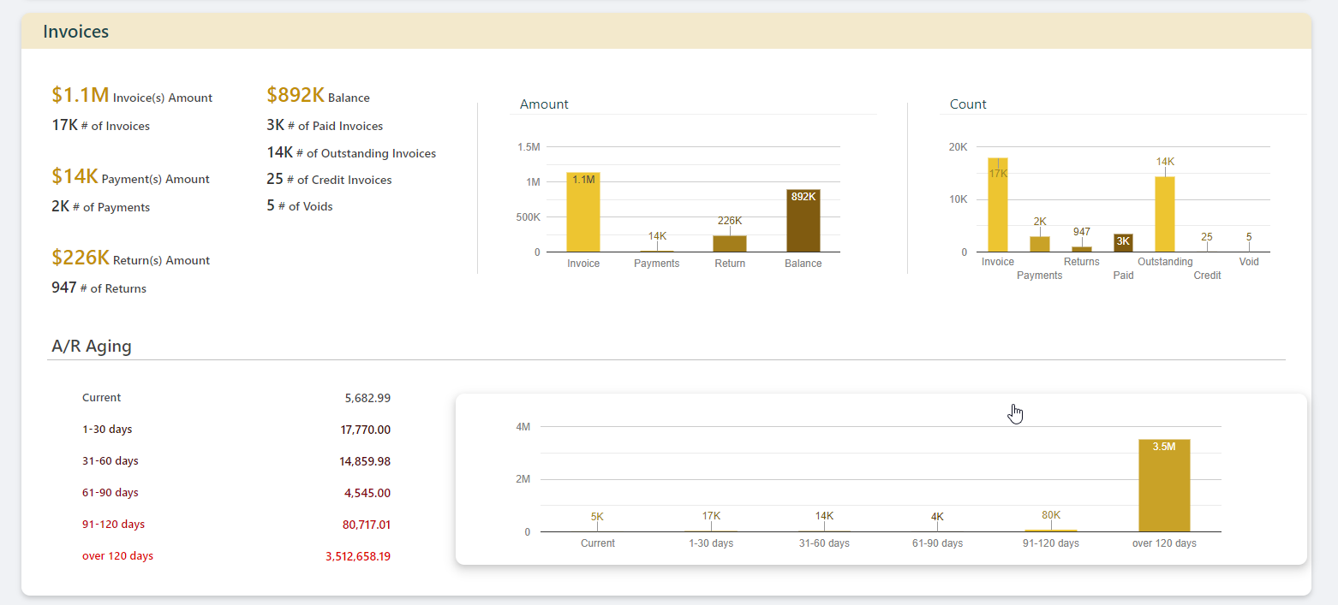The width and height of the screenshot is (1338, 605).
Task: Click the Payments bar in the Amount chart
Action: 656,250
